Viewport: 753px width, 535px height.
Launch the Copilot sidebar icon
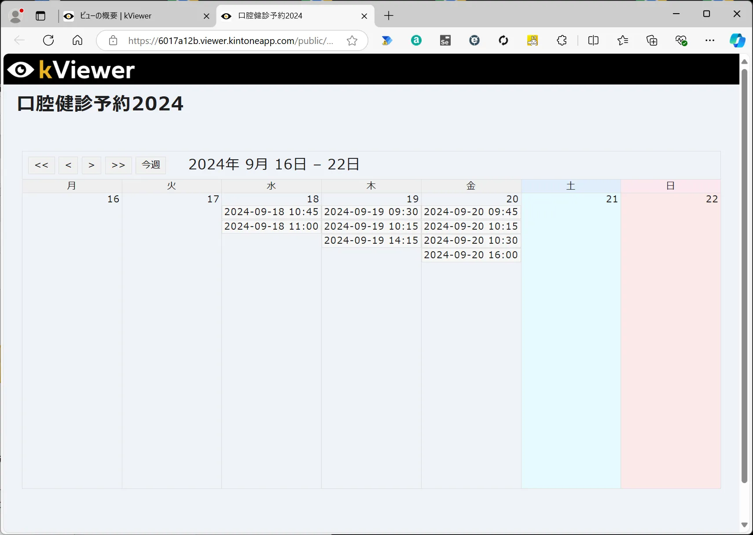click(737, 40)
